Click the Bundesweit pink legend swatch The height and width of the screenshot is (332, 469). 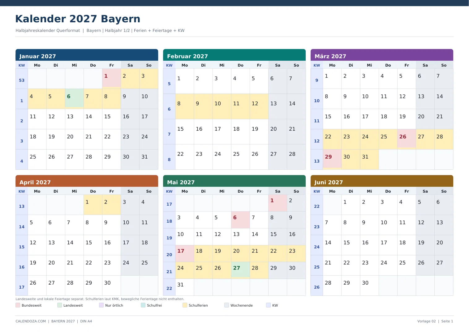18,305
